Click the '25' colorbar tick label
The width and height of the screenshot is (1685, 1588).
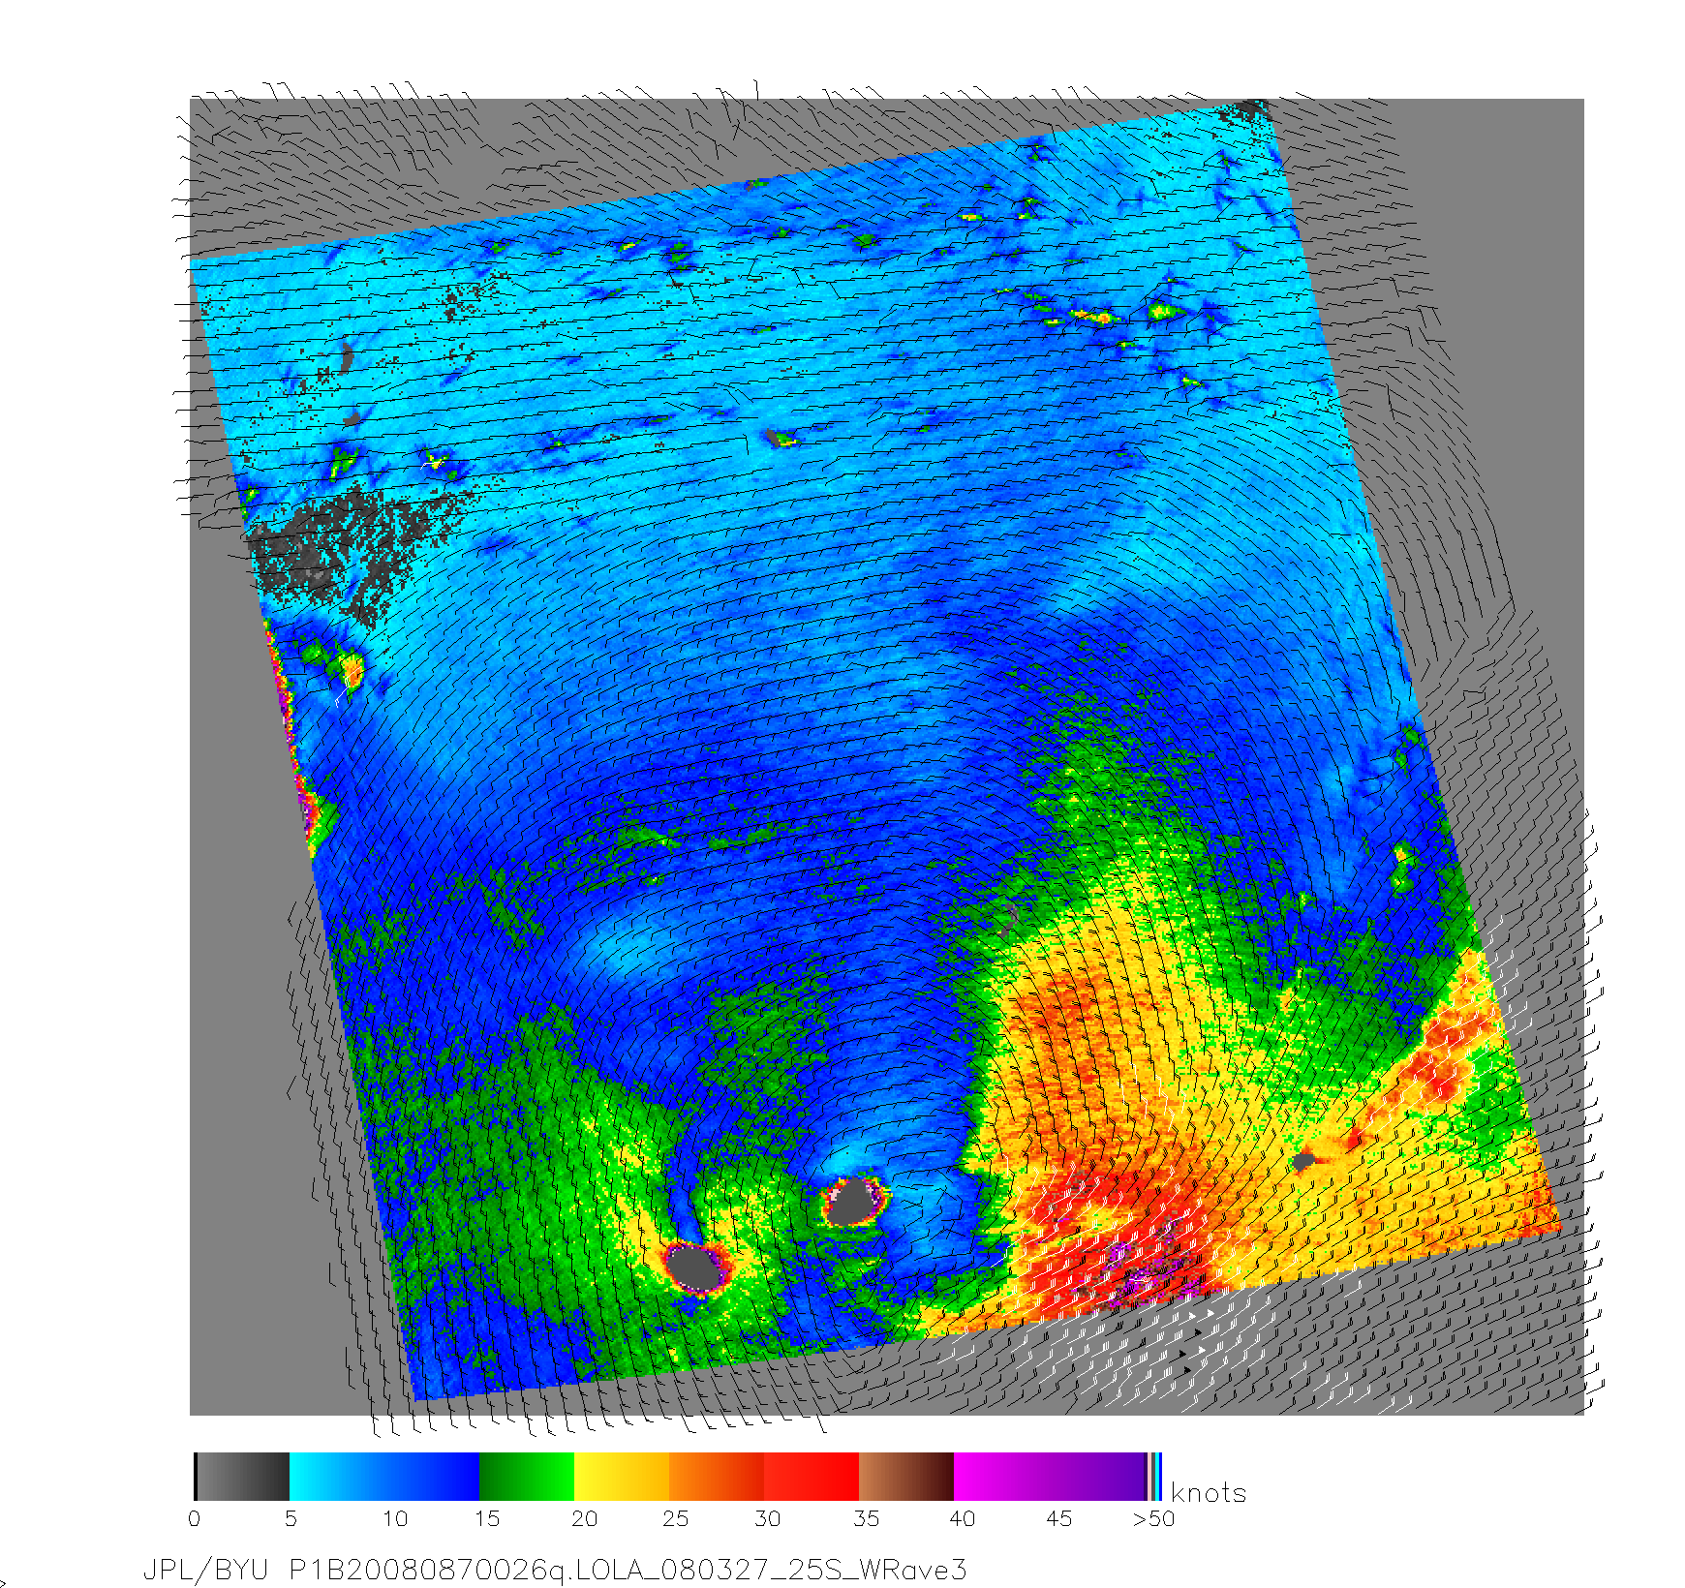click(x=675, y=1518)
